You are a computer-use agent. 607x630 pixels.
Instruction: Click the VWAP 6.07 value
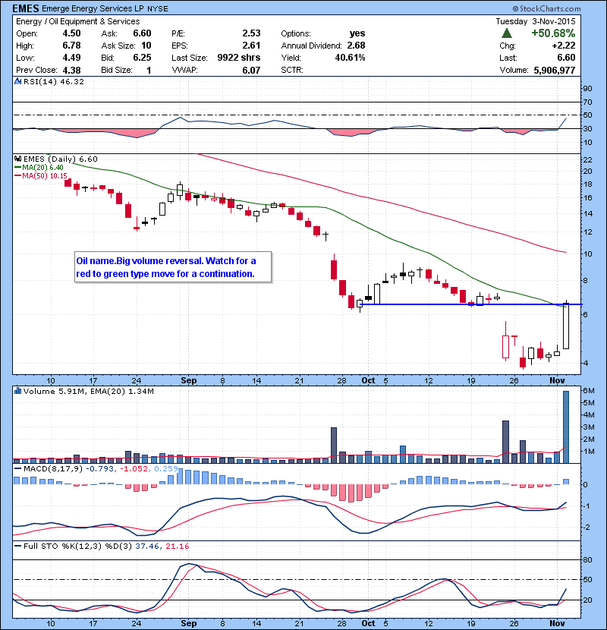coord(251,71)
